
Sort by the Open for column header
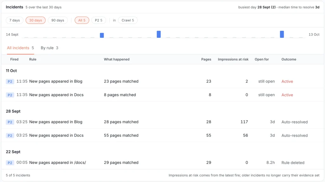point(262,59)
